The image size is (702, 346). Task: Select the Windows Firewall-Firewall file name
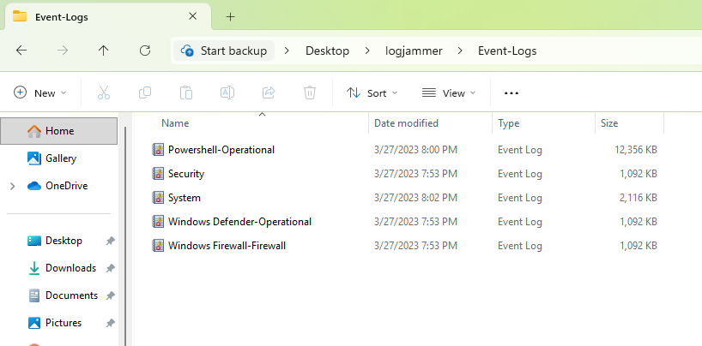(x=227, y=246)
